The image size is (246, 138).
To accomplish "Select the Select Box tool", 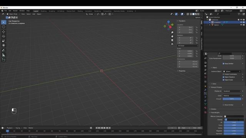I will tap(3, 22).
